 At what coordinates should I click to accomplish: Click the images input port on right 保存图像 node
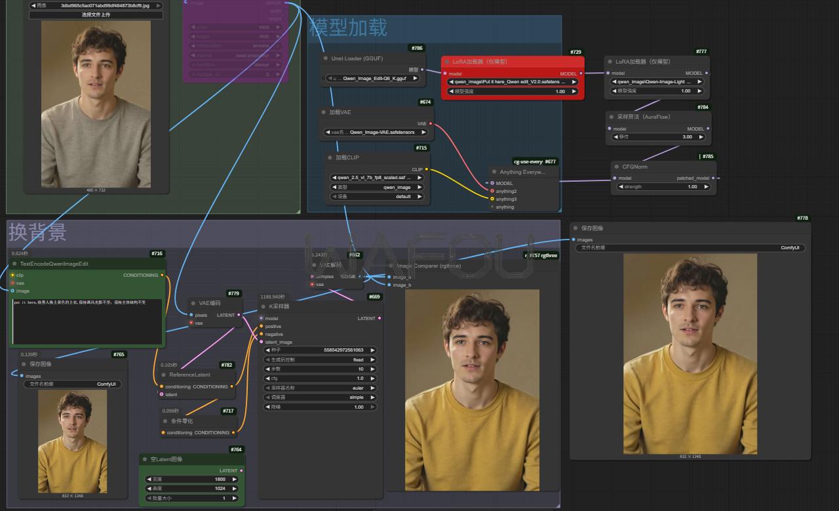pyautogui.click(x=574, y=239)
